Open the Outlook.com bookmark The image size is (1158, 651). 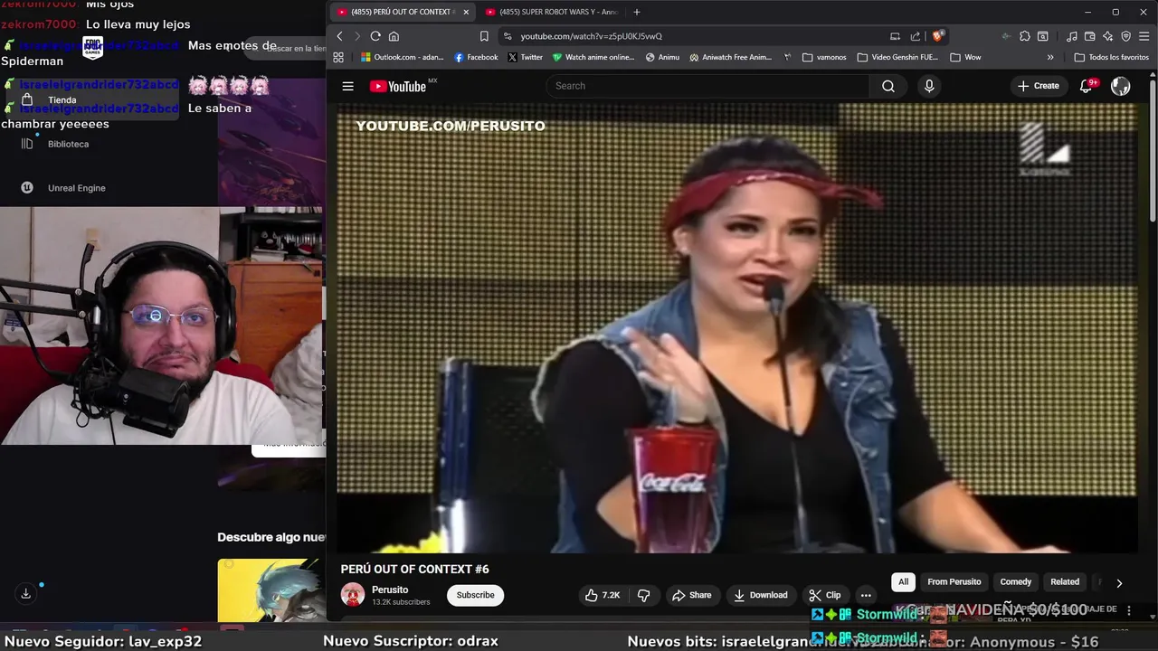(x=402, y=57)
